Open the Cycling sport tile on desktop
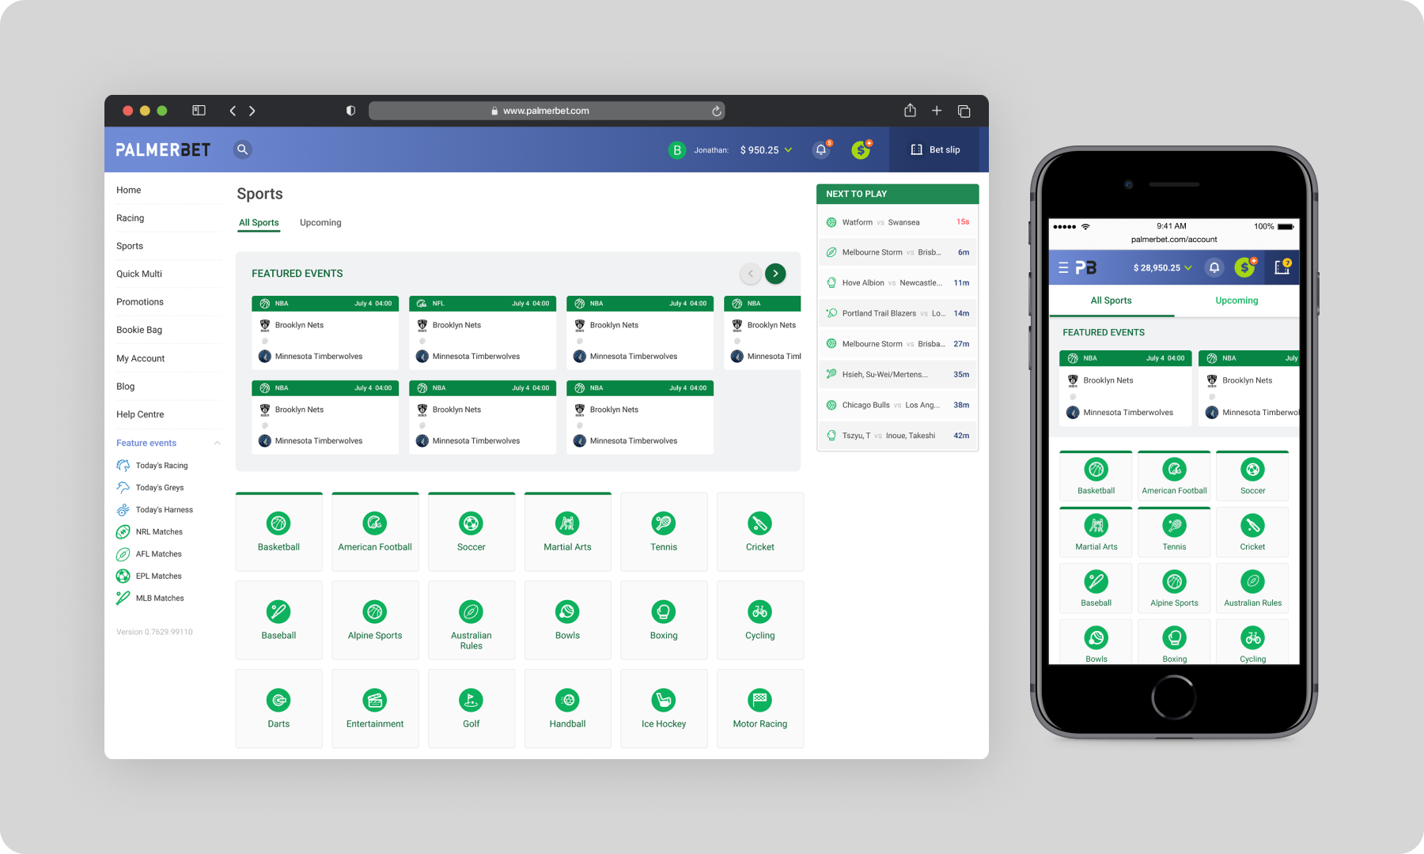Image resolution: width=1424 pixels, height=854 pixels. point(759,620)
